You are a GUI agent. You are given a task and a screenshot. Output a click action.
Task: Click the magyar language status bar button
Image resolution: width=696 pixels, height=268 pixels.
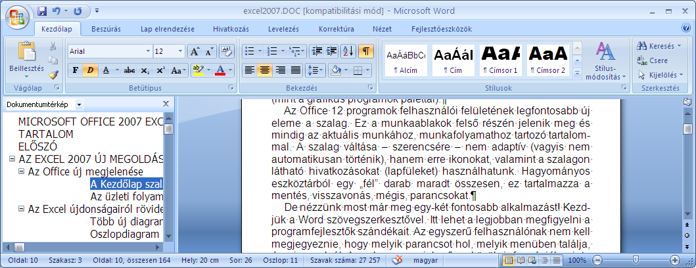[425, 261]
